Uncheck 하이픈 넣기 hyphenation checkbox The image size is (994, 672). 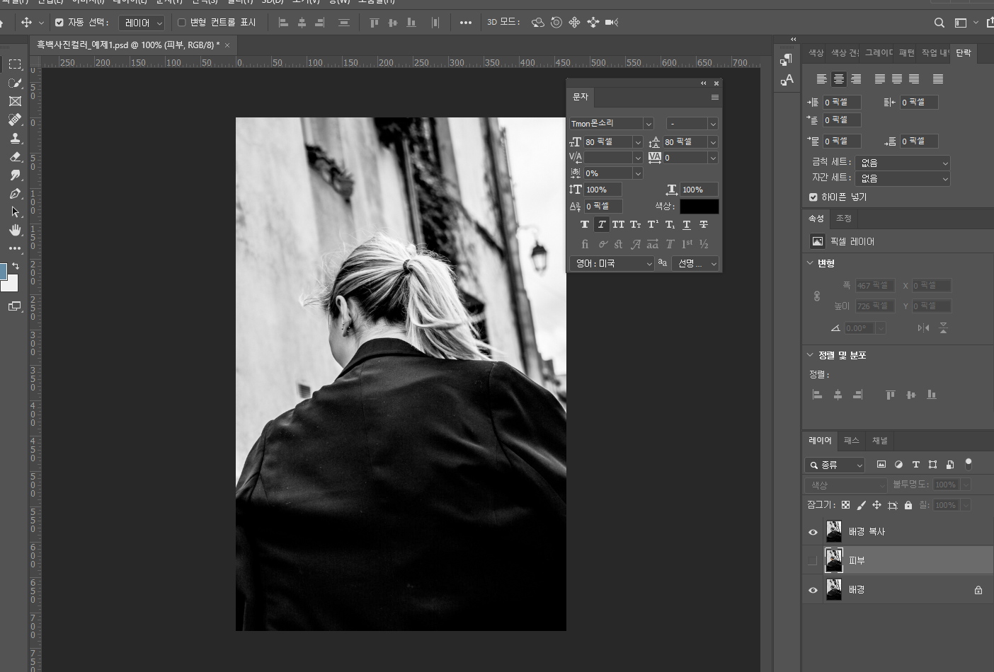(813, 197)
